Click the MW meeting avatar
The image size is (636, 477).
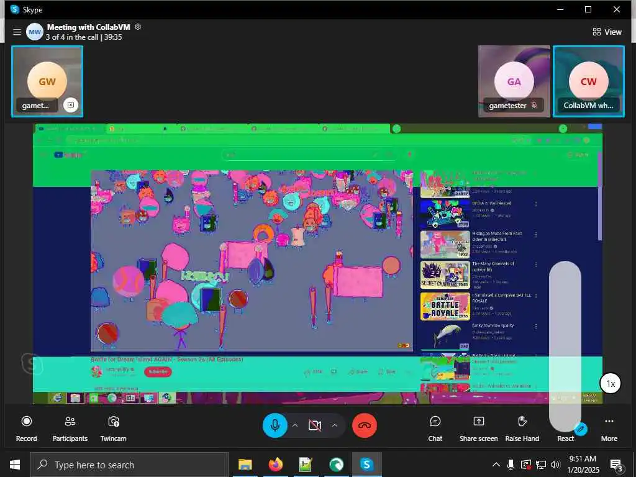coord(35,32)
